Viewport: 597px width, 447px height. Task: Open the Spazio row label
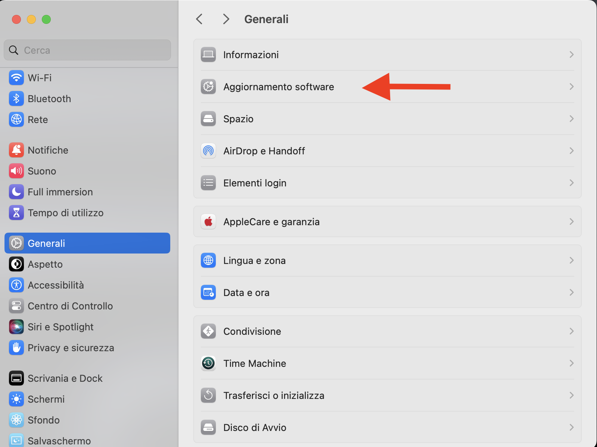pyautogui.click(x=238, y=119)
